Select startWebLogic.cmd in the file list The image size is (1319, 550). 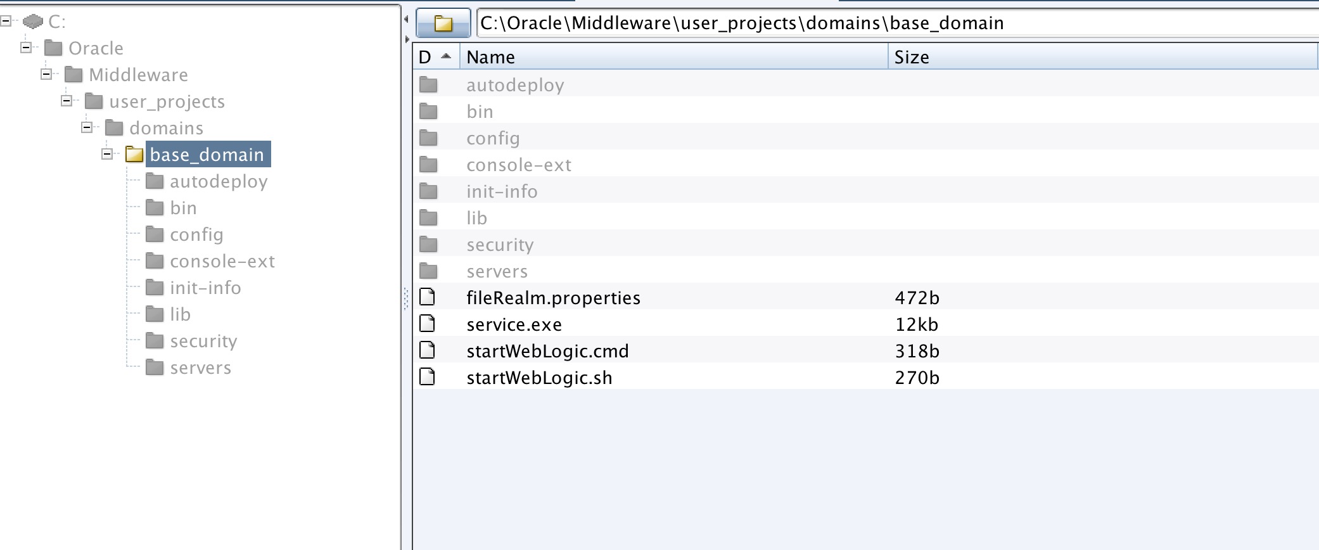547,351
